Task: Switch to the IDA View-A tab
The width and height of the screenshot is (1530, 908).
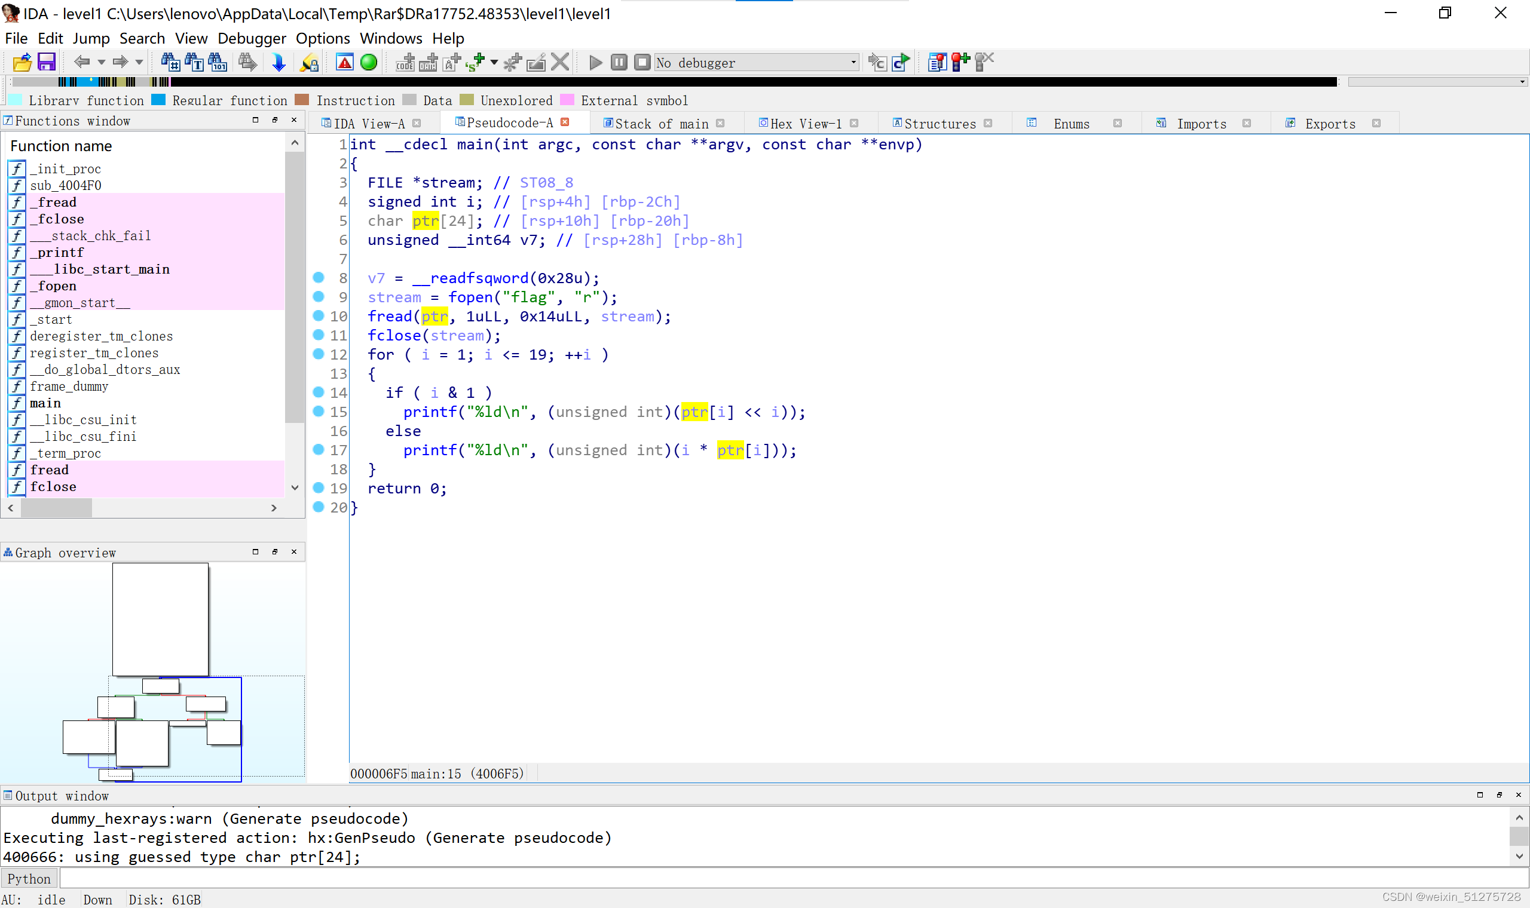Action: pyautogui.click(x=369, y=124)
